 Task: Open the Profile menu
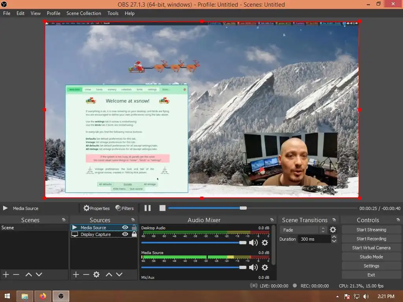54,13
